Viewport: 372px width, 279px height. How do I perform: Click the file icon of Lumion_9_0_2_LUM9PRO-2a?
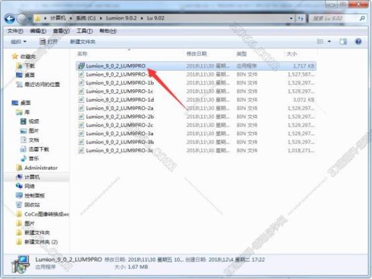point(81,108)
